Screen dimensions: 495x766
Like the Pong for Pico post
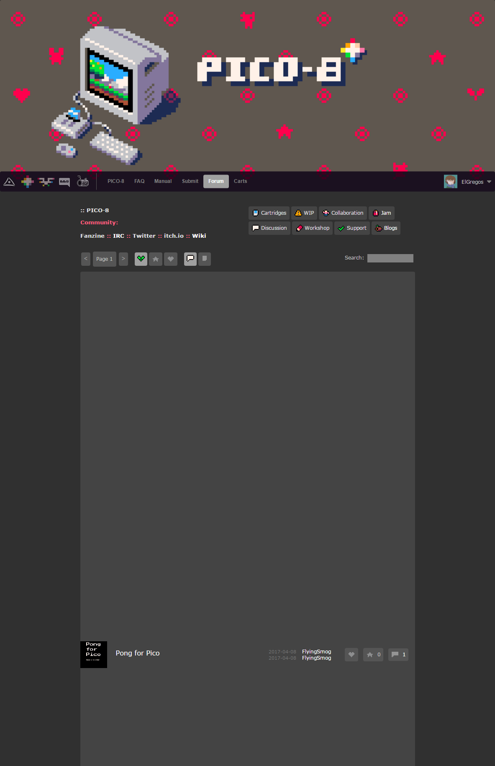[351, 655]
